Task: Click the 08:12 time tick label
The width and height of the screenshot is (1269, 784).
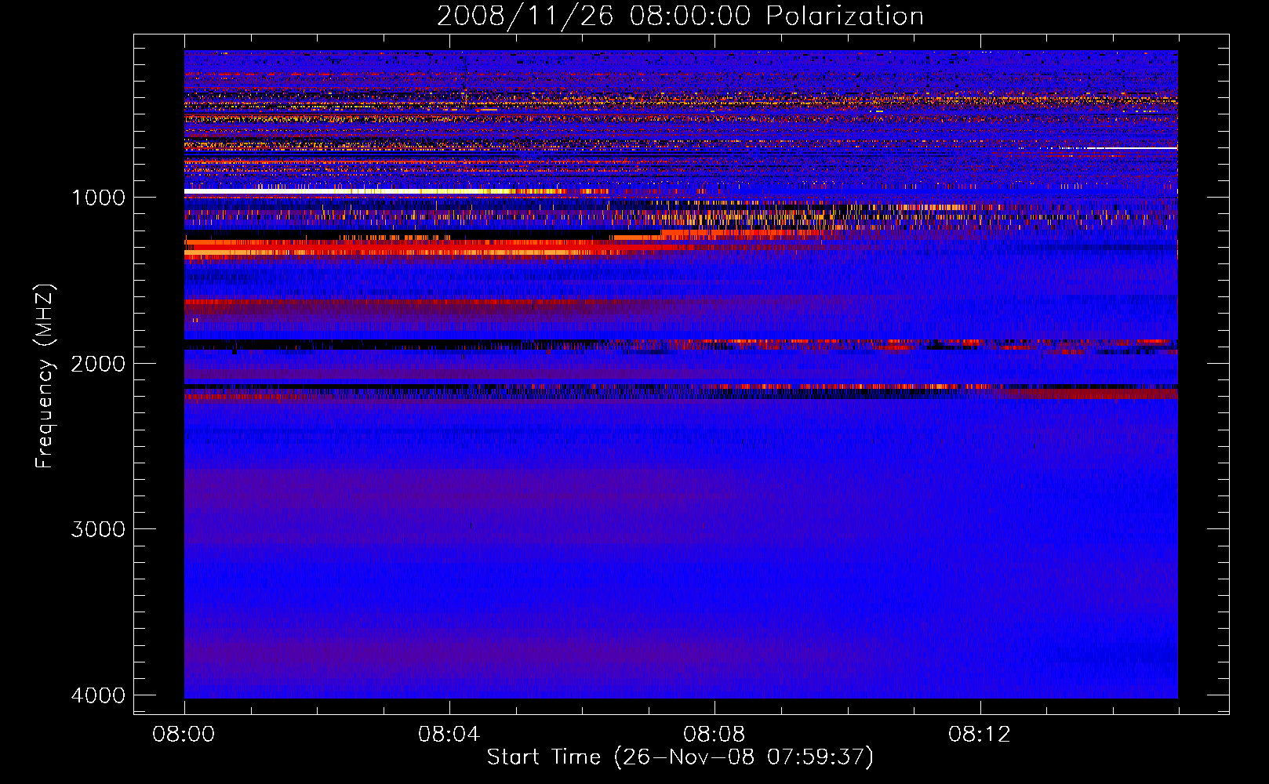Action: point(980,735)
